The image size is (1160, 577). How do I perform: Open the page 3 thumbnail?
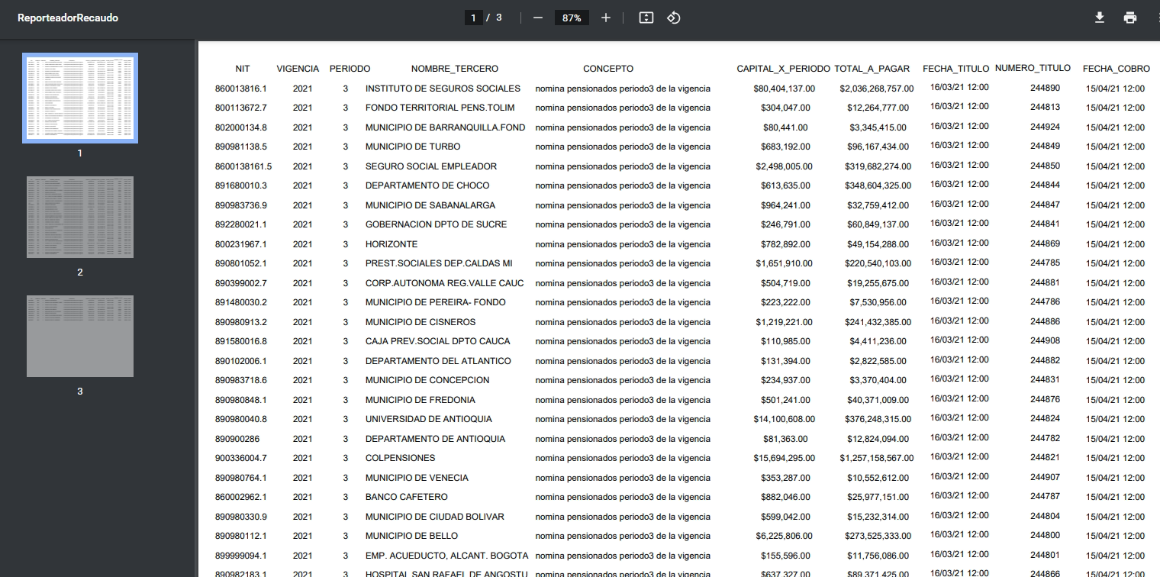click(80, 336)
